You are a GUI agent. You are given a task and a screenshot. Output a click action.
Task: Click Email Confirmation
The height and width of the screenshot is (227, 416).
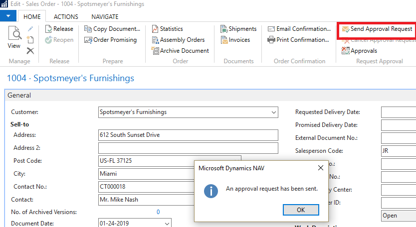pyautogui.click(x=299, y=28)
